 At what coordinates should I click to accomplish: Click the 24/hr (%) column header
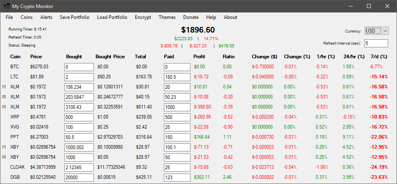(354, 57)
